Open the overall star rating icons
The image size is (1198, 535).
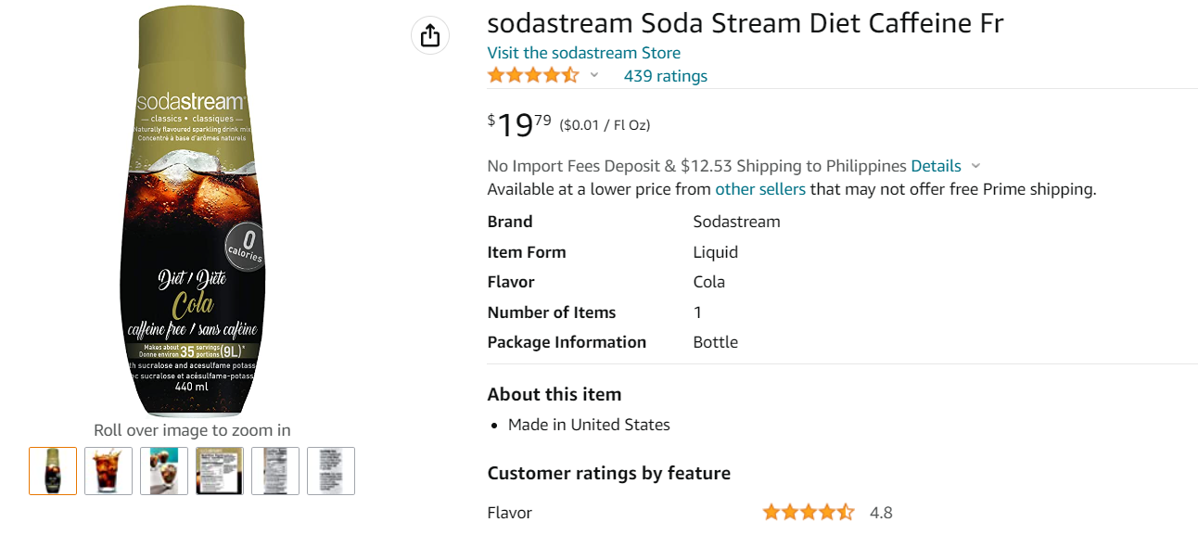[533, 76]
